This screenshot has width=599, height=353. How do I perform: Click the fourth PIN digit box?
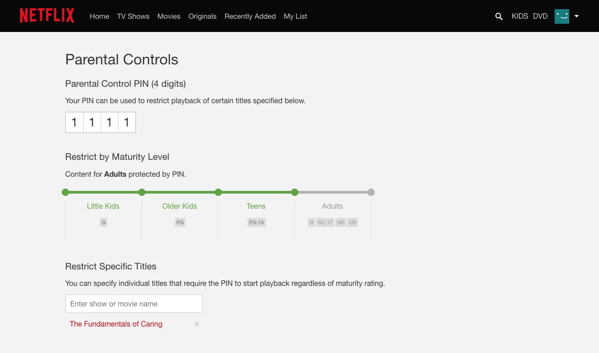pos(127,122)
